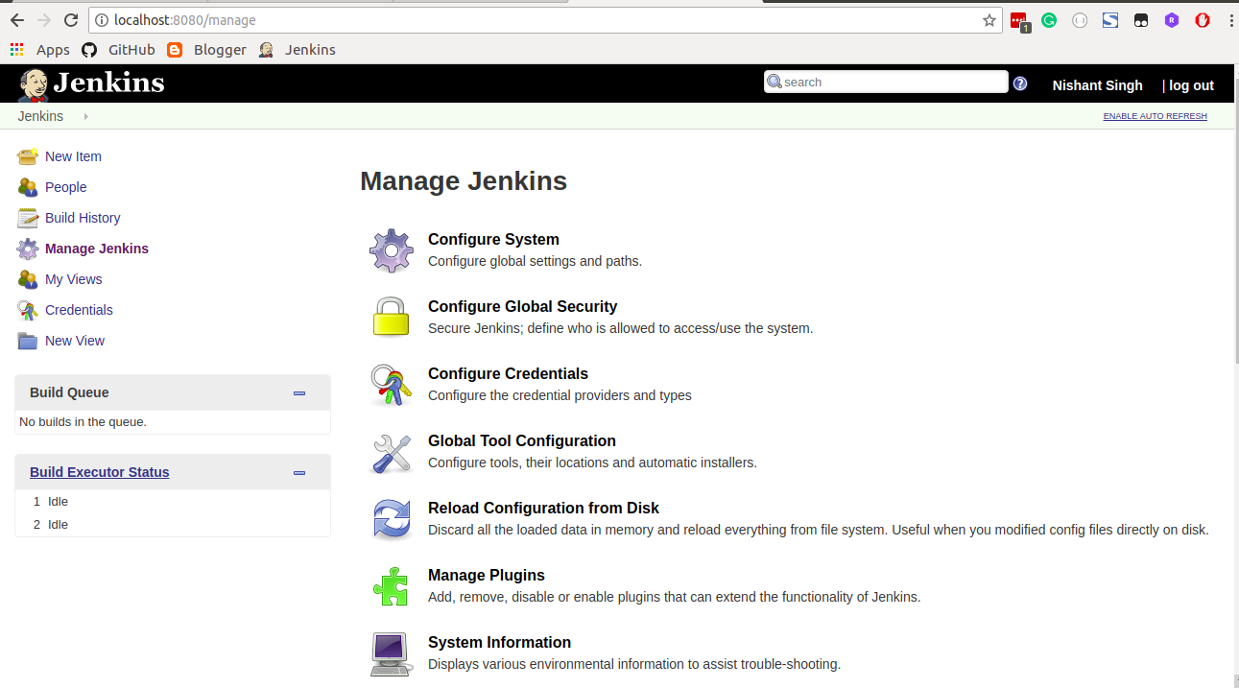Click the Build History clock icon
Screen dimensions: 1239x688
[x=28, y=217]
